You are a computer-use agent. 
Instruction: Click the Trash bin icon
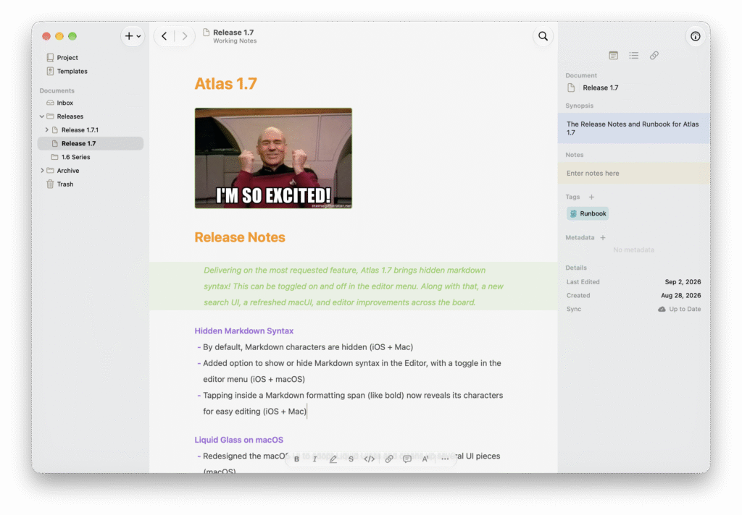[x=50, y=184]
